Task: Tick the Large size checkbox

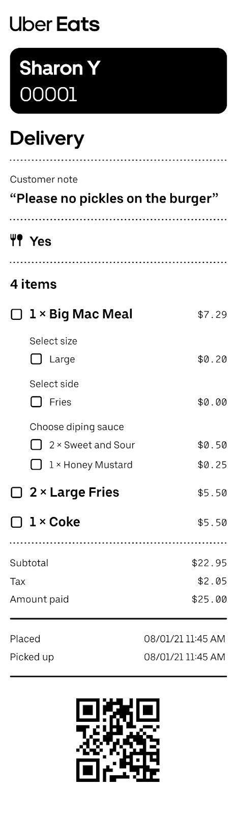Action: point(36,359)
